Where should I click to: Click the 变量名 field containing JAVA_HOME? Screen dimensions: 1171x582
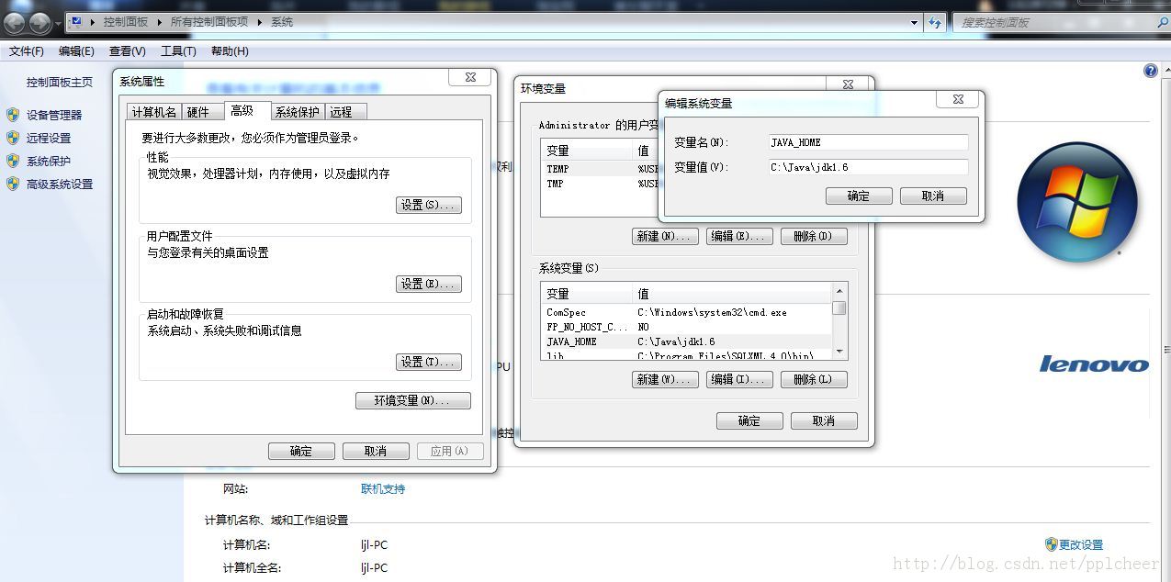point(869,142)
